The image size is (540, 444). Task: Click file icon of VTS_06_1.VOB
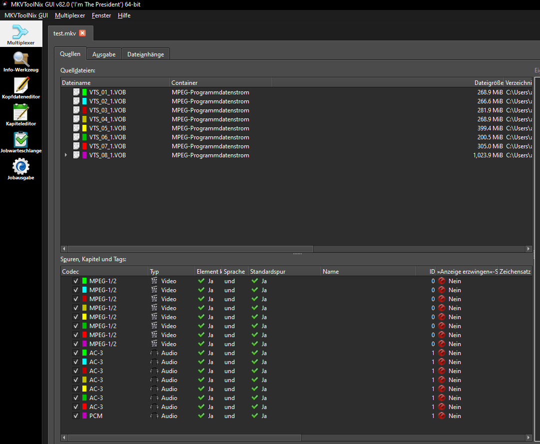(x=76, y=137)
